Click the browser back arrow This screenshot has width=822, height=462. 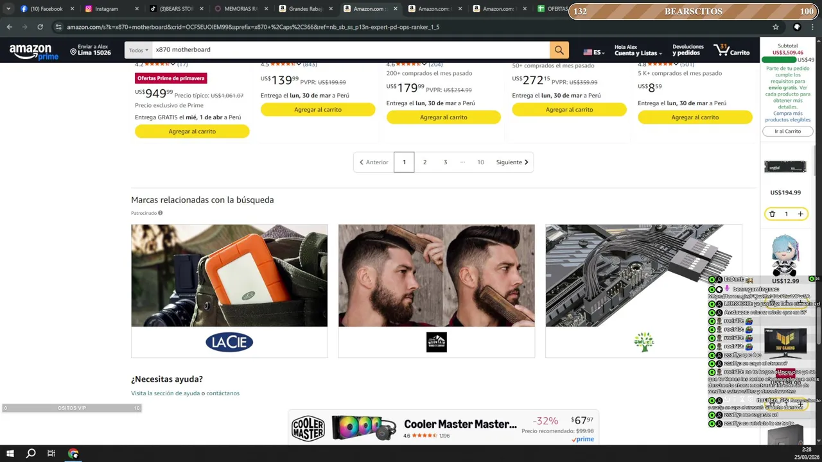(x=9, y=27)
